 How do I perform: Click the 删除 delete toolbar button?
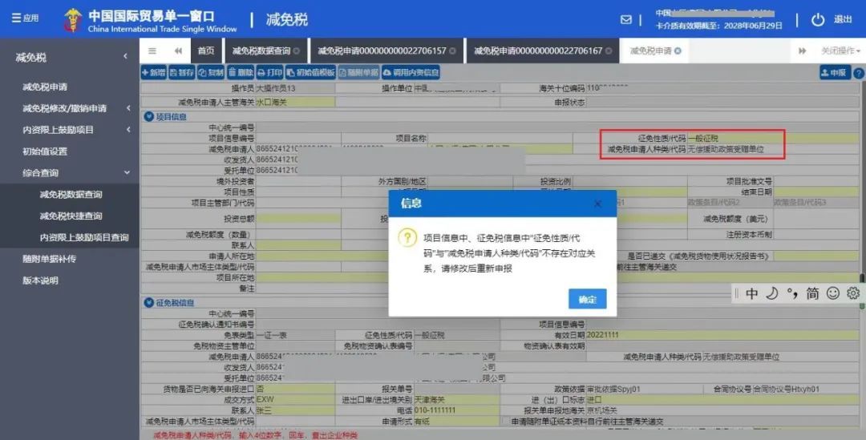click(241, 72)
